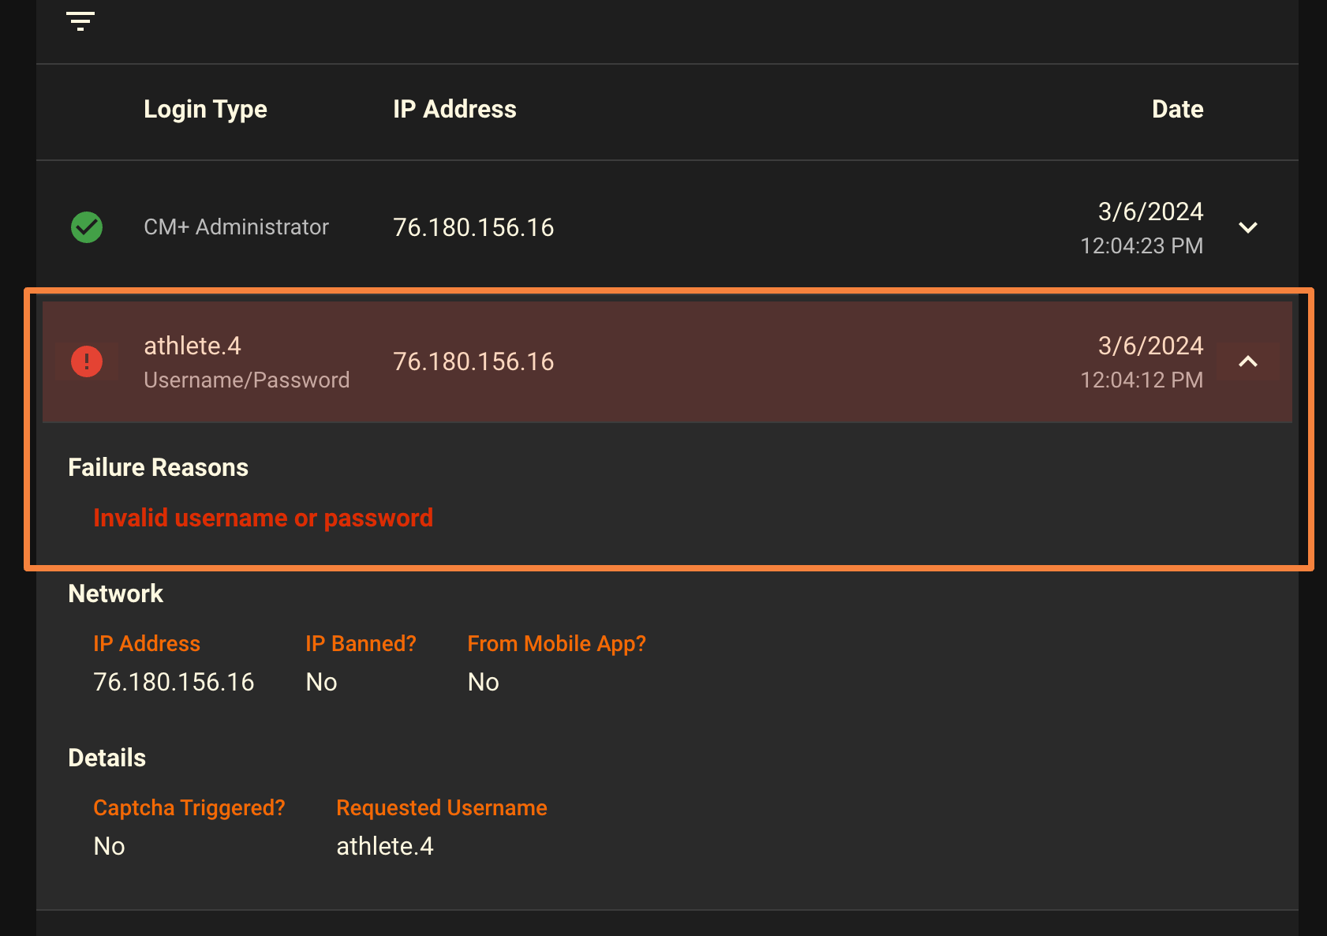This screenshot has height=936, width=1327.
Task: Click the Details section heading
Action: coord(107,757)
